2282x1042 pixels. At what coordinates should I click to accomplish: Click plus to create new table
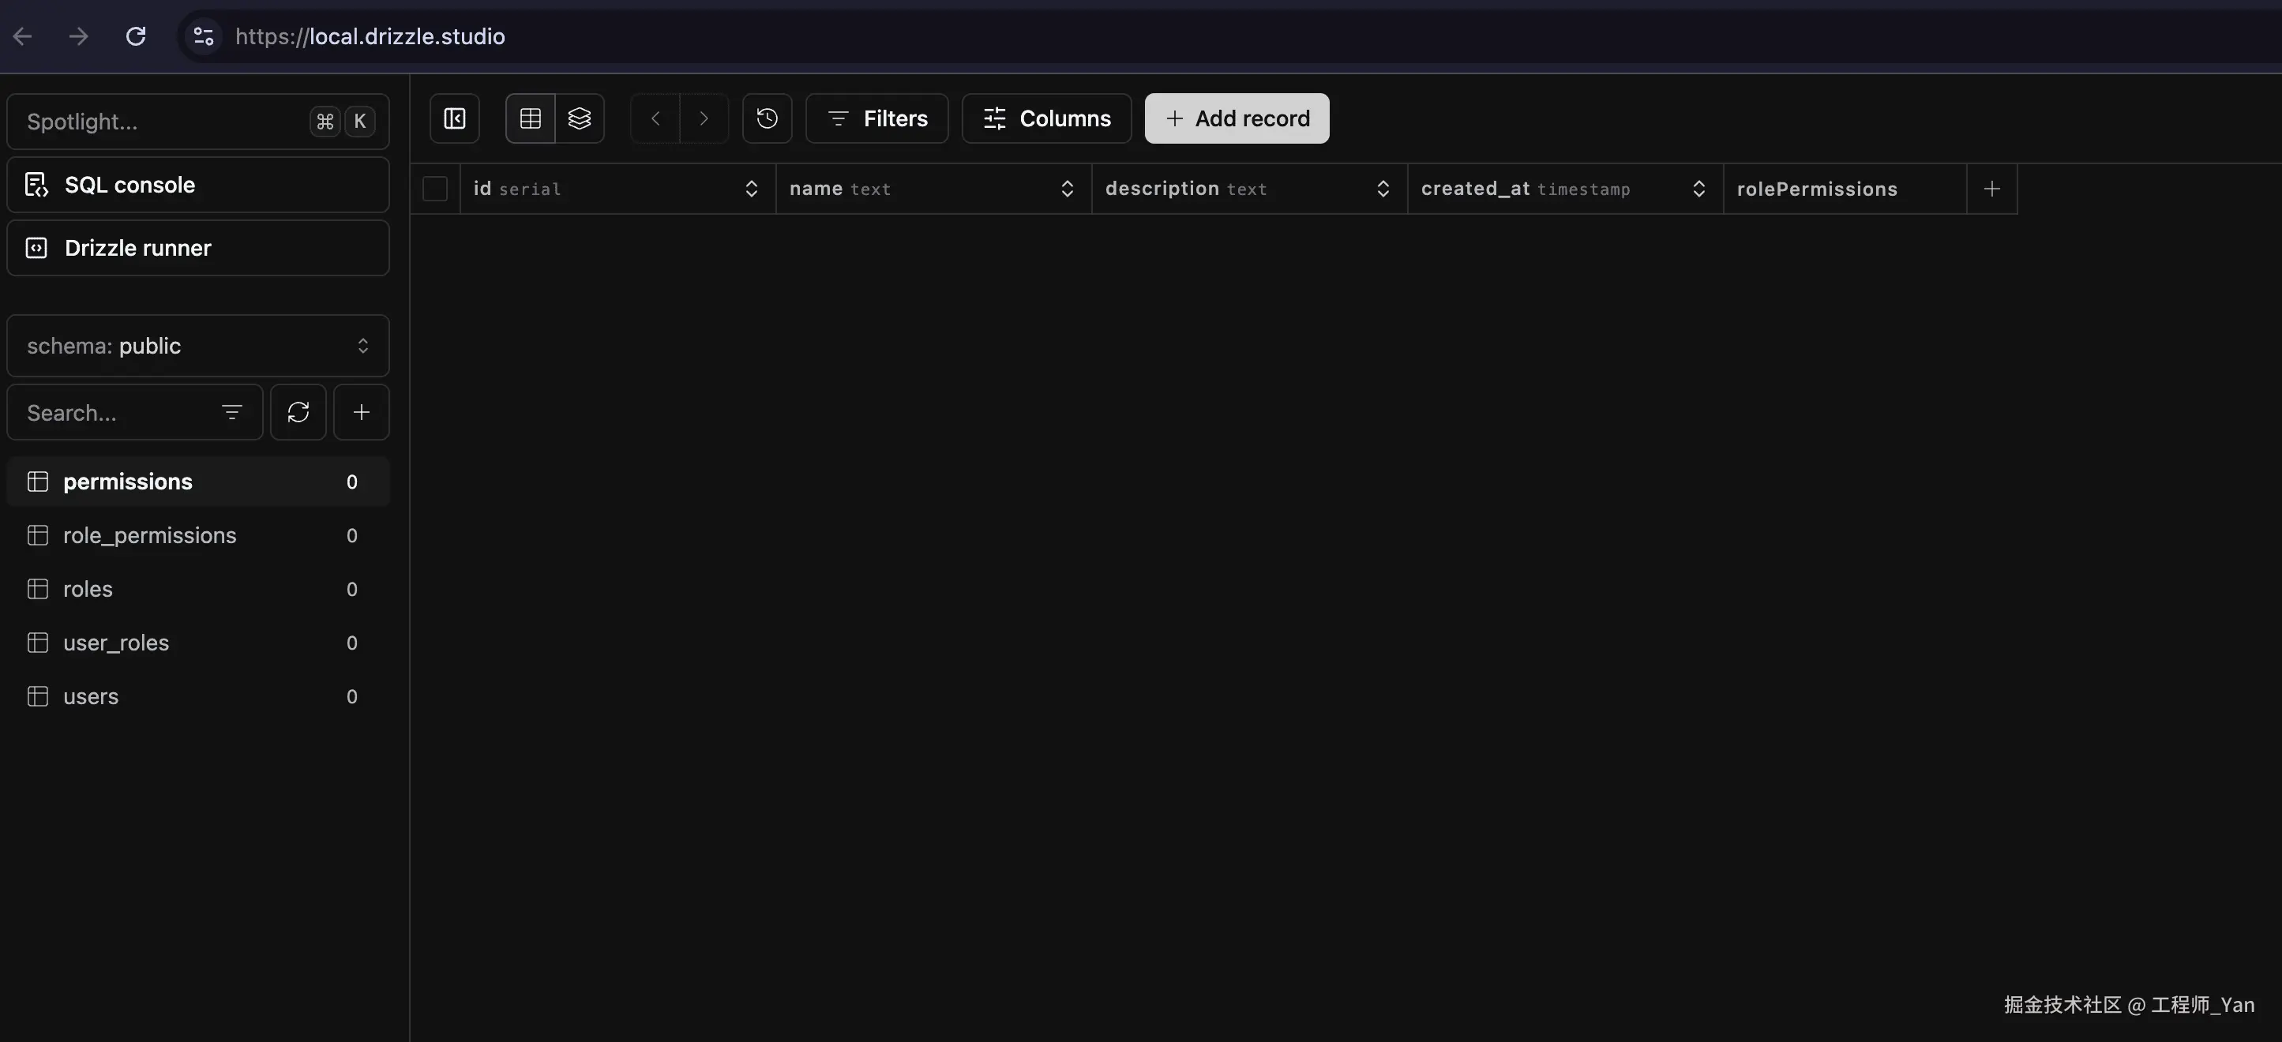[x=362, y=413]
